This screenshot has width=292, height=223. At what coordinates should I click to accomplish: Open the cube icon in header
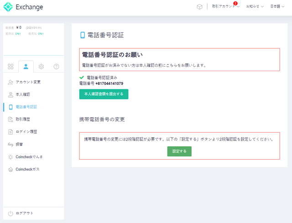pos(199,7)
